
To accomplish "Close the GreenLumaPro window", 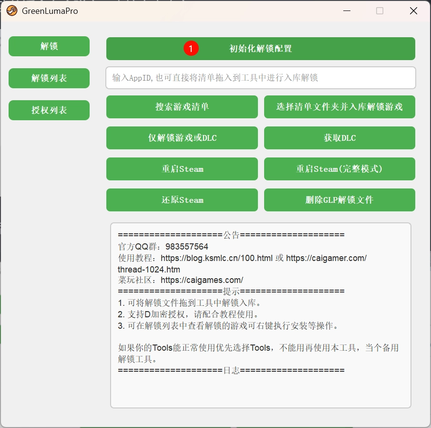I will (x=413, y=10).
